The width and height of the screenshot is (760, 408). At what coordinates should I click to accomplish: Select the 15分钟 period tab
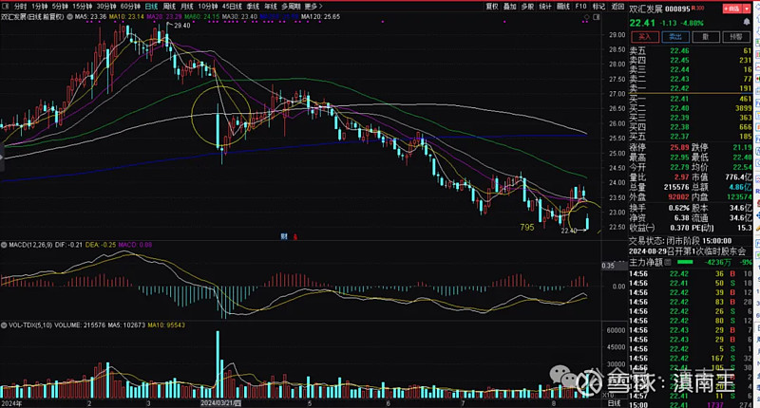82,7
